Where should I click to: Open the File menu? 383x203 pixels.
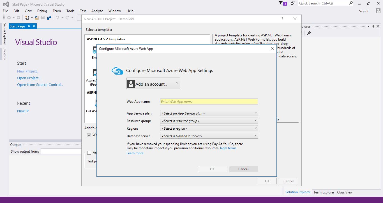coord(5,11)
